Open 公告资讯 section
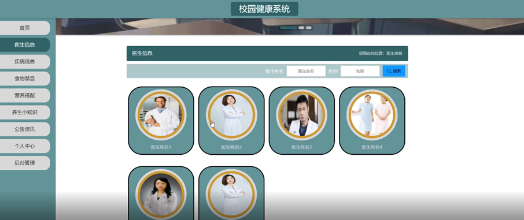Viewport: 524px width, 220px height. pyautogui.click(x=24, y=129)
